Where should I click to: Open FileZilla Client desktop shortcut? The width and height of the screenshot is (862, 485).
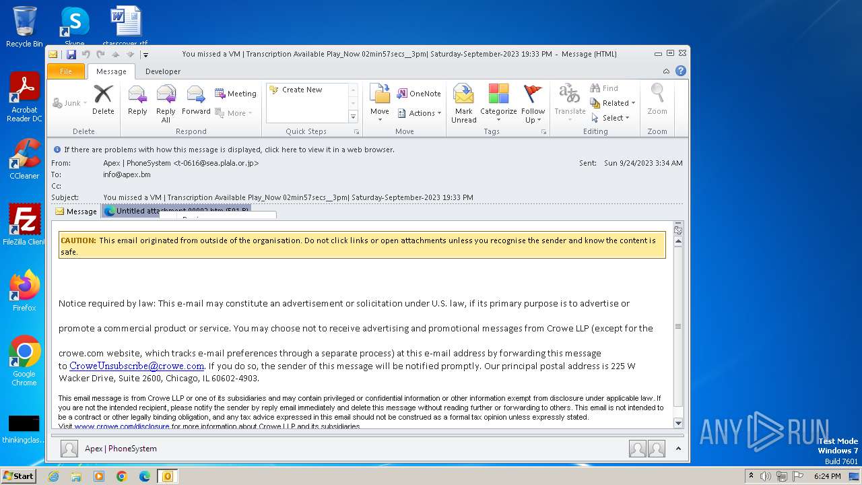[x=24, y=224]
